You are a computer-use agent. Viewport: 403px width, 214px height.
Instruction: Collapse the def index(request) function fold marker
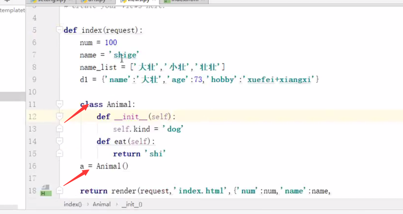pos(60,30)
